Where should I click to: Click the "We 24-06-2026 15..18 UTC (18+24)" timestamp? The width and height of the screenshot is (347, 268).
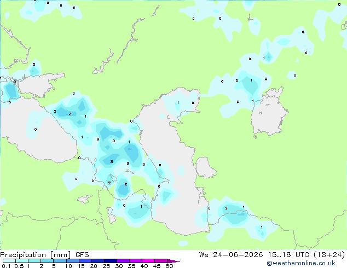pyautogui.click(x=272, y=255)
